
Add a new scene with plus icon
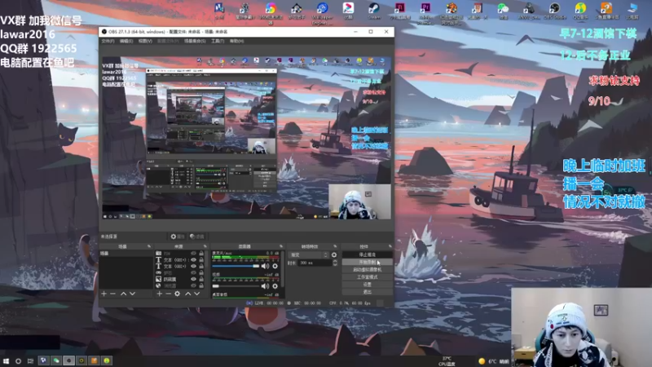pyautogui.click(x=104, y=294)
